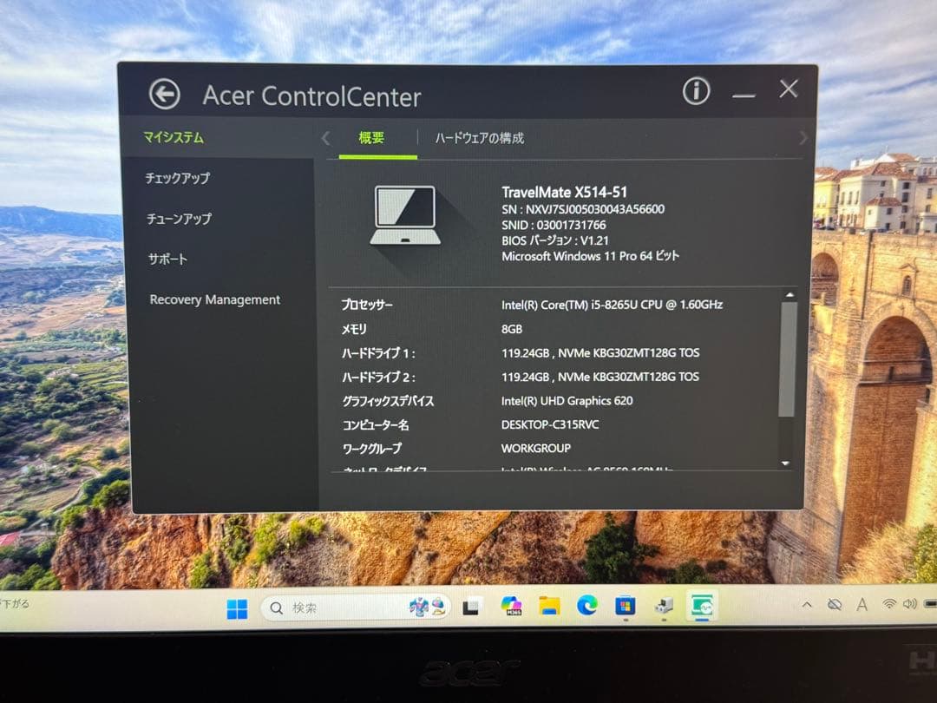Open the volume icon in the system tray

coord(909,604)
